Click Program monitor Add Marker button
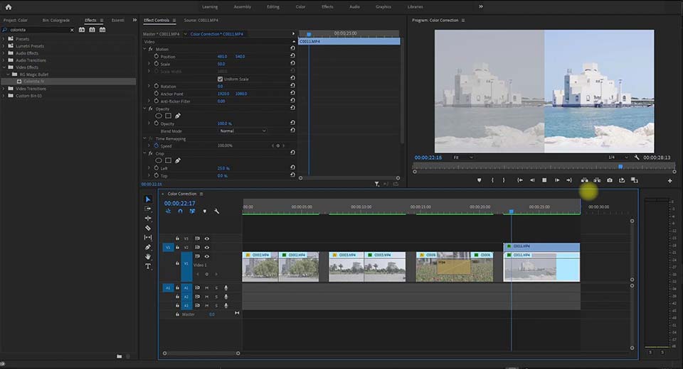This screenshot has width=683, height=369. tap(479, 180)
